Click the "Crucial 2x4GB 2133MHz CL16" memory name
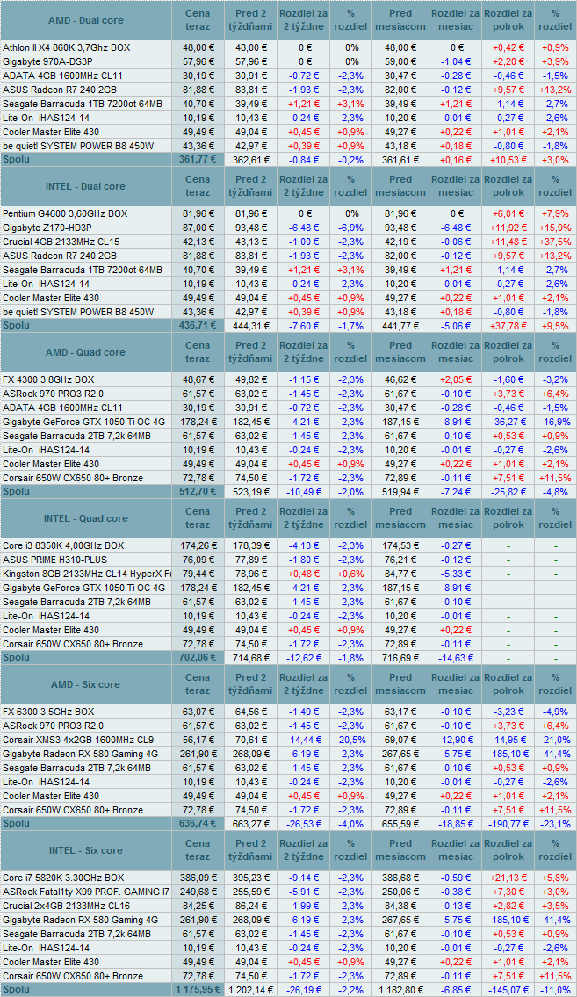Image resolution: width=577 pixels, height=997 pixels. pyautogui.click(x=66, y=906)
